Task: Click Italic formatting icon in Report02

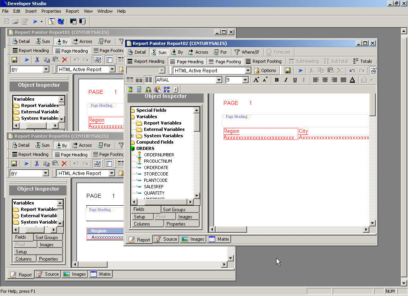Action: point(286,80)
